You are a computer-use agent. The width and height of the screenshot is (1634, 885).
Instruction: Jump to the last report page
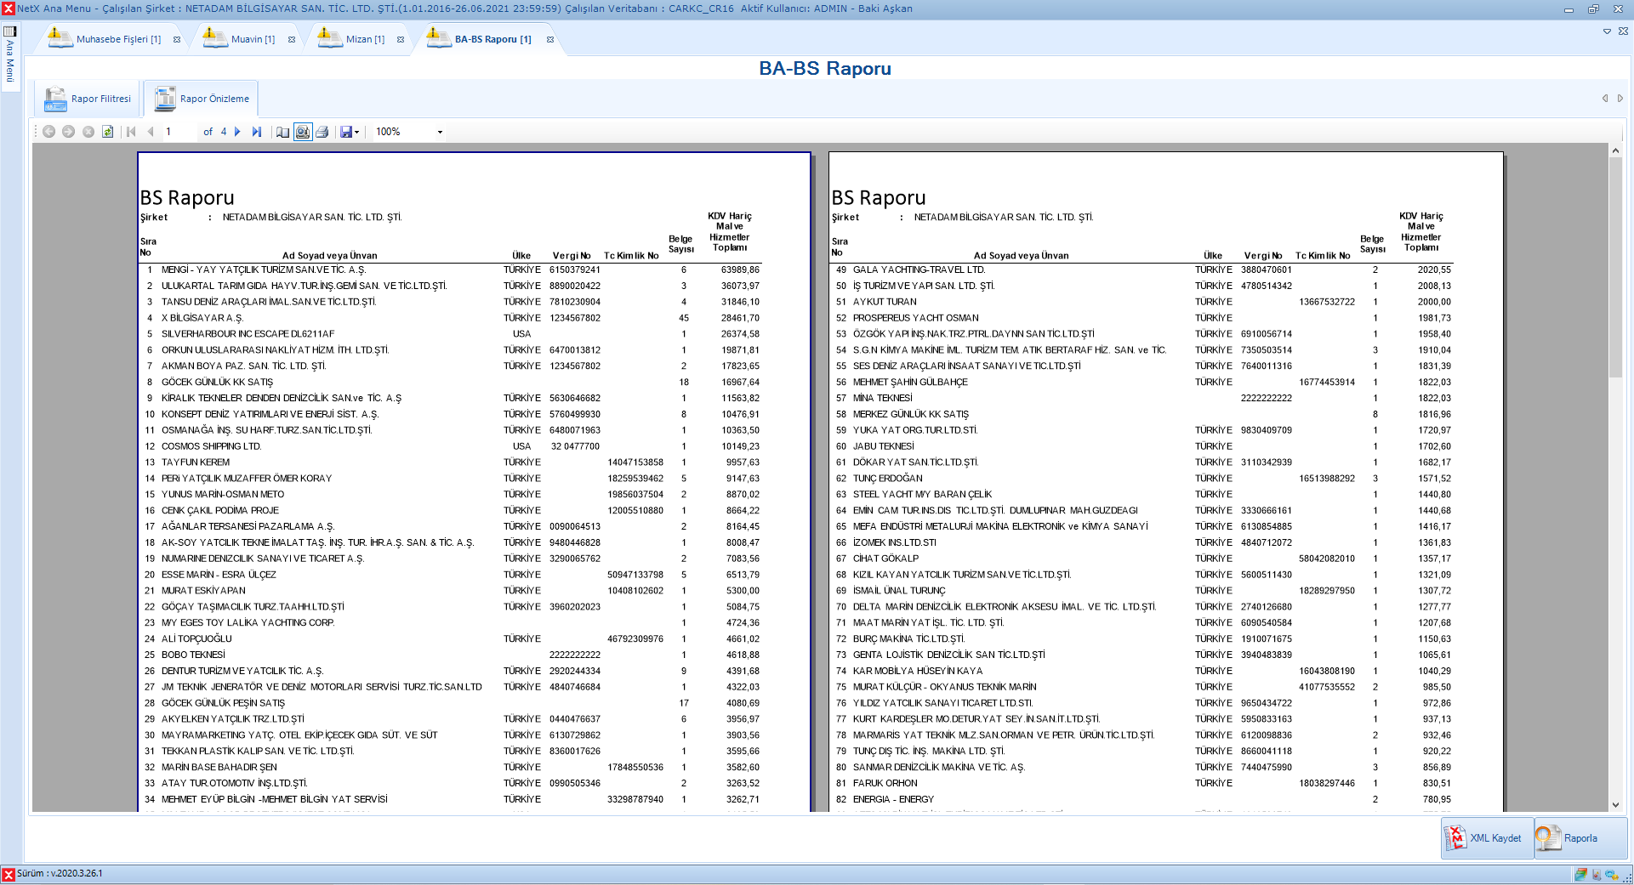pyautogui.click(x=257, y=132)
